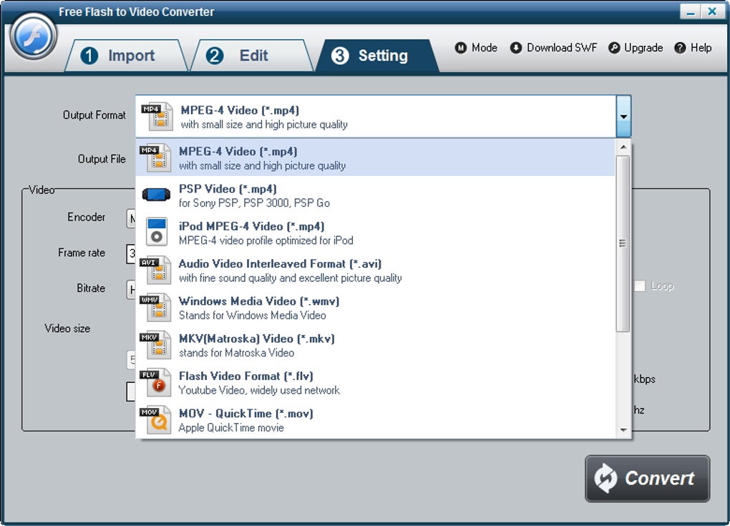Click the Help question mark icon
This screenshot has width=730, height=526.
click(x=680, y=48)
